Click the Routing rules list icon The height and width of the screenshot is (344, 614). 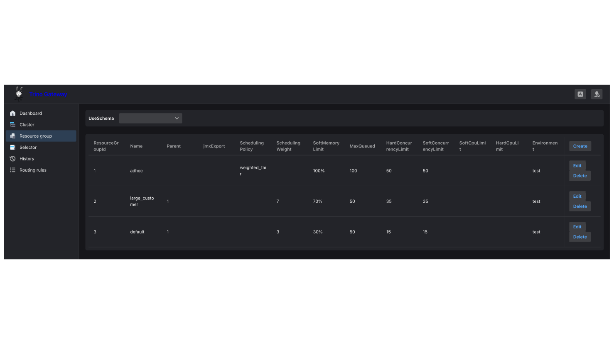click(x=12, y=170)
